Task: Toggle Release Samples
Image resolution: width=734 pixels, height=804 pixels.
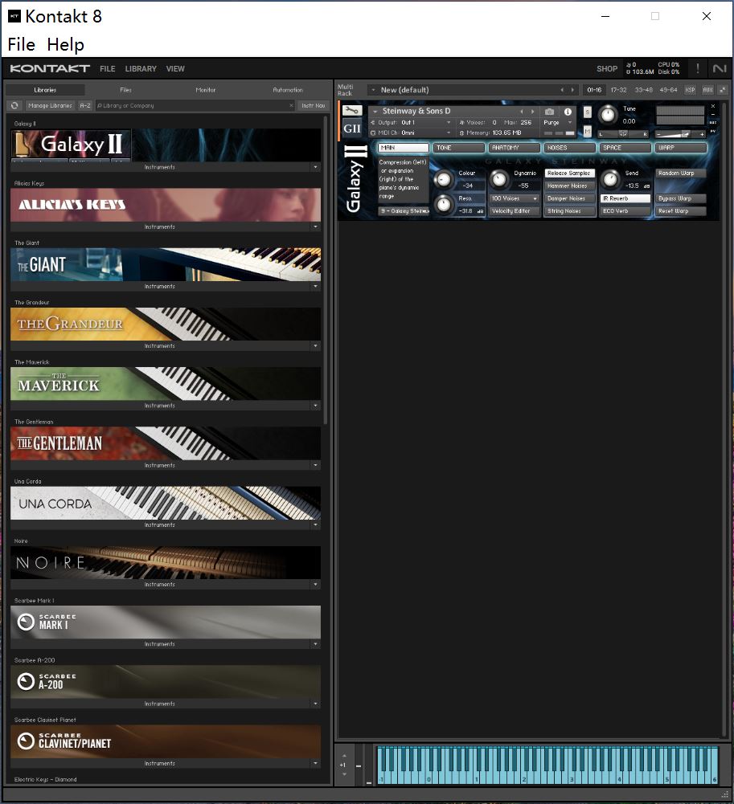Action: [x=569, y=173]
